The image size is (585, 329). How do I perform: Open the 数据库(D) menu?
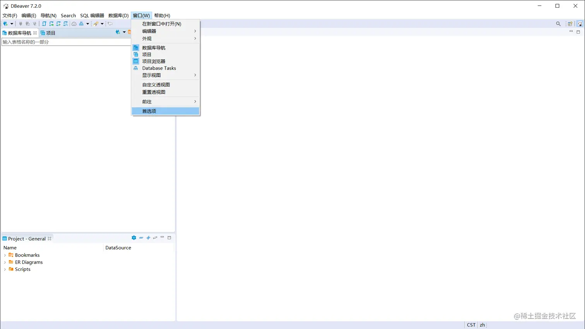(118, 15)
